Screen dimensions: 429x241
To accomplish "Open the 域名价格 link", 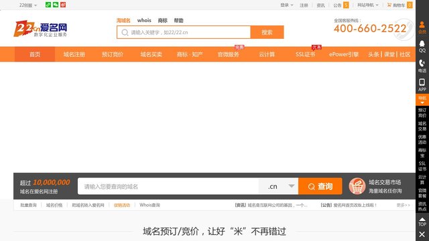I will pyautogui.click(x=54, y=205).
